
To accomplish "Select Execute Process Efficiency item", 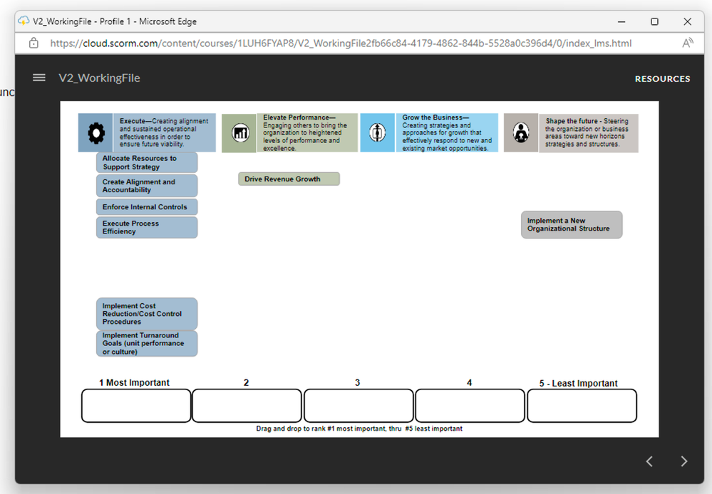I will [x=147, y=227].
